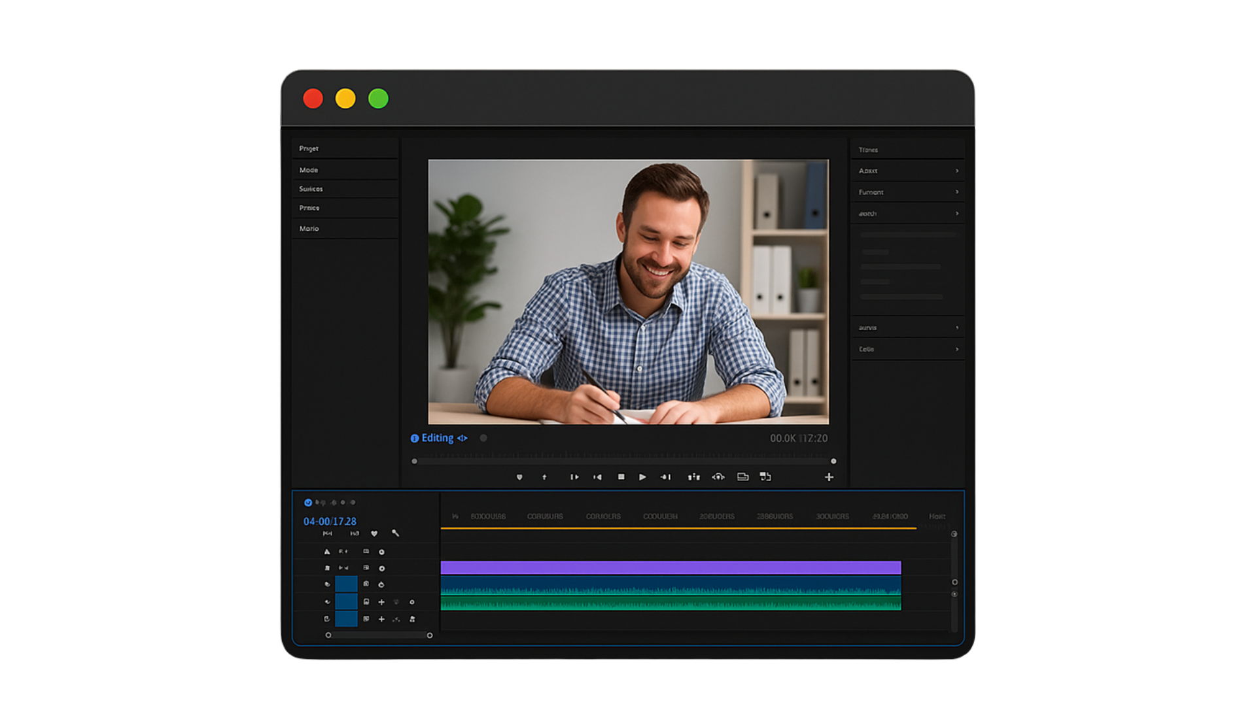Select Mario entry in left sidebar
Screen dimensions: 1256x706
[309, 229]
